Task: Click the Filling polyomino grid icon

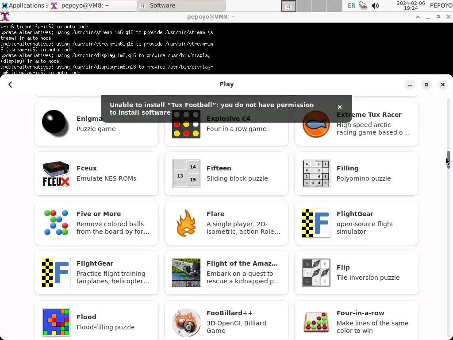Action: click(316, 174)
